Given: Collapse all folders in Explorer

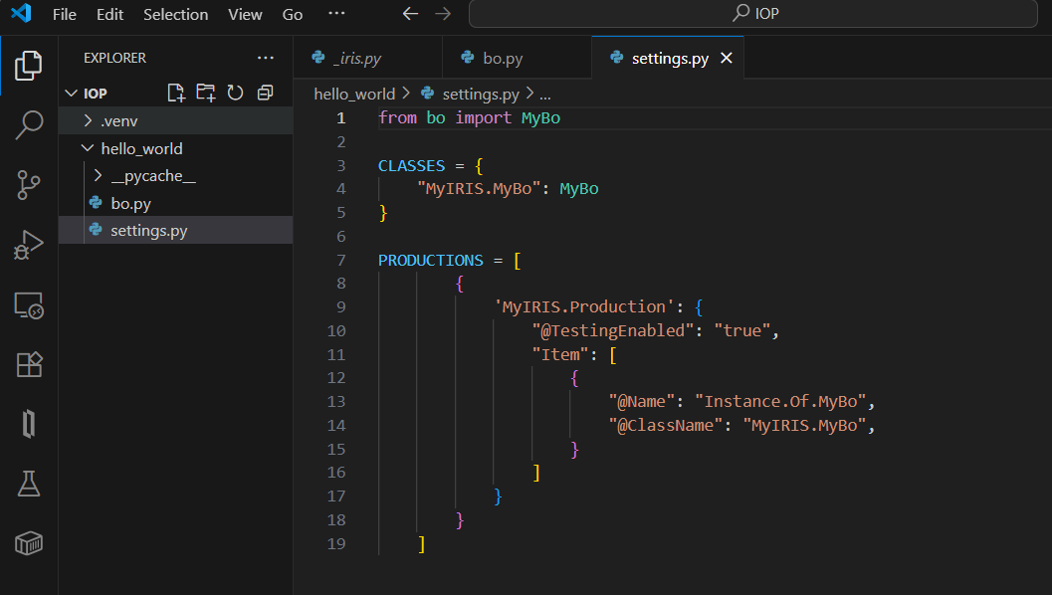Looking at the screenshot, I should [x=265, y=93].
